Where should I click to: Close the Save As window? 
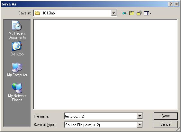(176, 4)
